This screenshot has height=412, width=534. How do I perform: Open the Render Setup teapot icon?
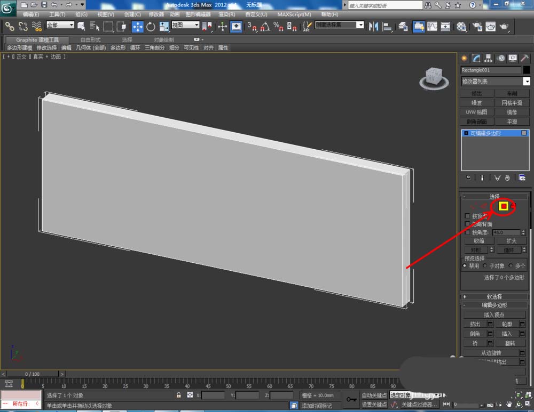click(477, 26)
